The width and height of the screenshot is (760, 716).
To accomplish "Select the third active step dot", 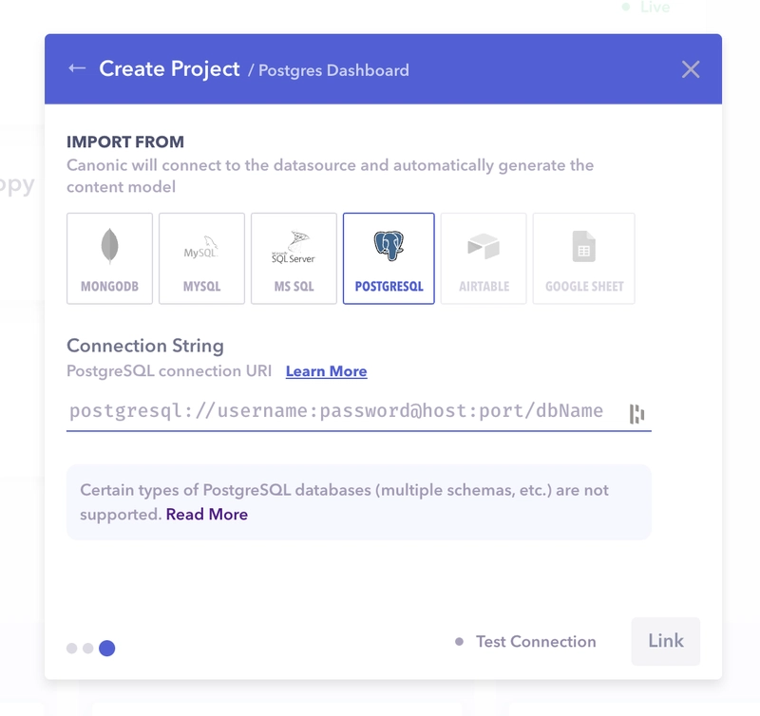I will click(x=106, y=649).
